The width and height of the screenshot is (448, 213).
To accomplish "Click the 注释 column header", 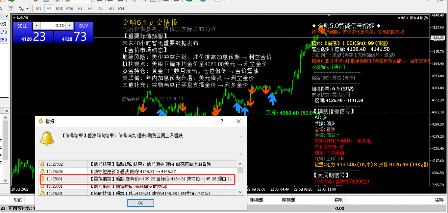I will 439,200.
